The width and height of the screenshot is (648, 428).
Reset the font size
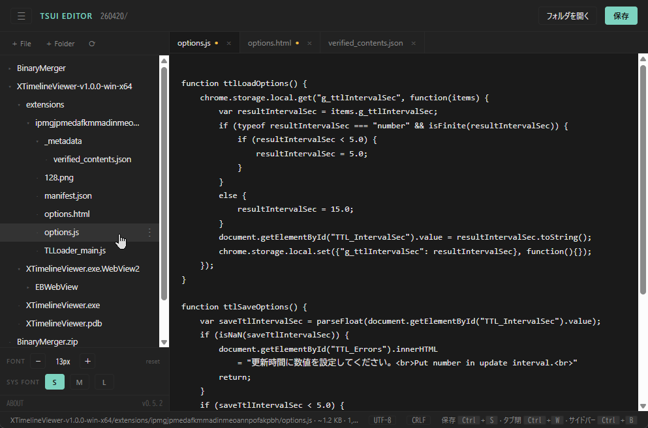pos(153,362)
